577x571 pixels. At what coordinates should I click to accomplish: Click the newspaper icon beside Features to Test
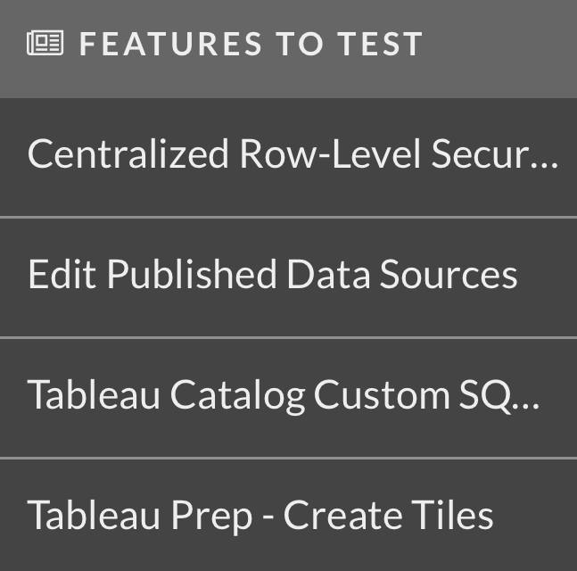click(x=45, y=43)
